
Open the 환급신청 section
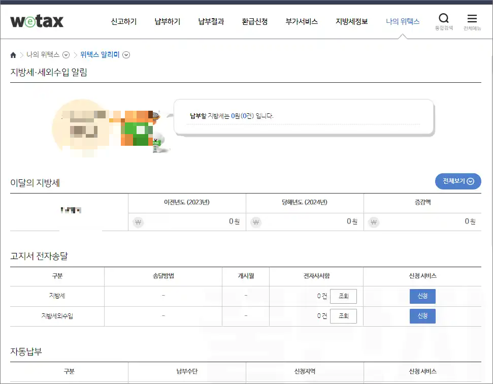point(255,21)
